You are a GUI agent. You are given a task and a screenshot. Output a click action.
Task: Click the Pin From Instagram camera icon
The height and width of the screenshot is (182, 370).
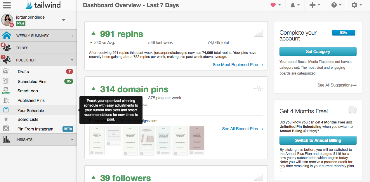6,128
